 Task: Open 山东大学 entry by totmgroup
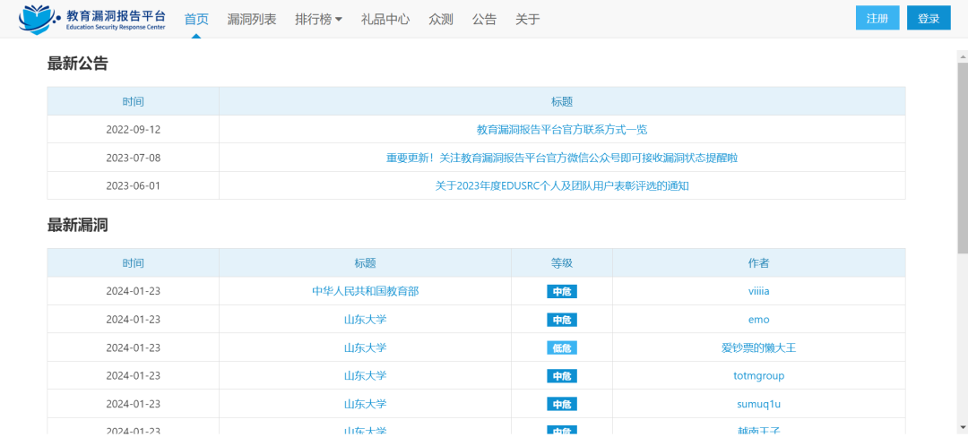[x=365, y=375]
